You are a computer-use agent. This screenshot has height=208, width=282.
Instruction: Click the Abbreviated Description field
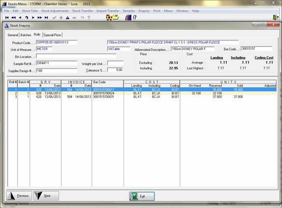pos(192,49)
